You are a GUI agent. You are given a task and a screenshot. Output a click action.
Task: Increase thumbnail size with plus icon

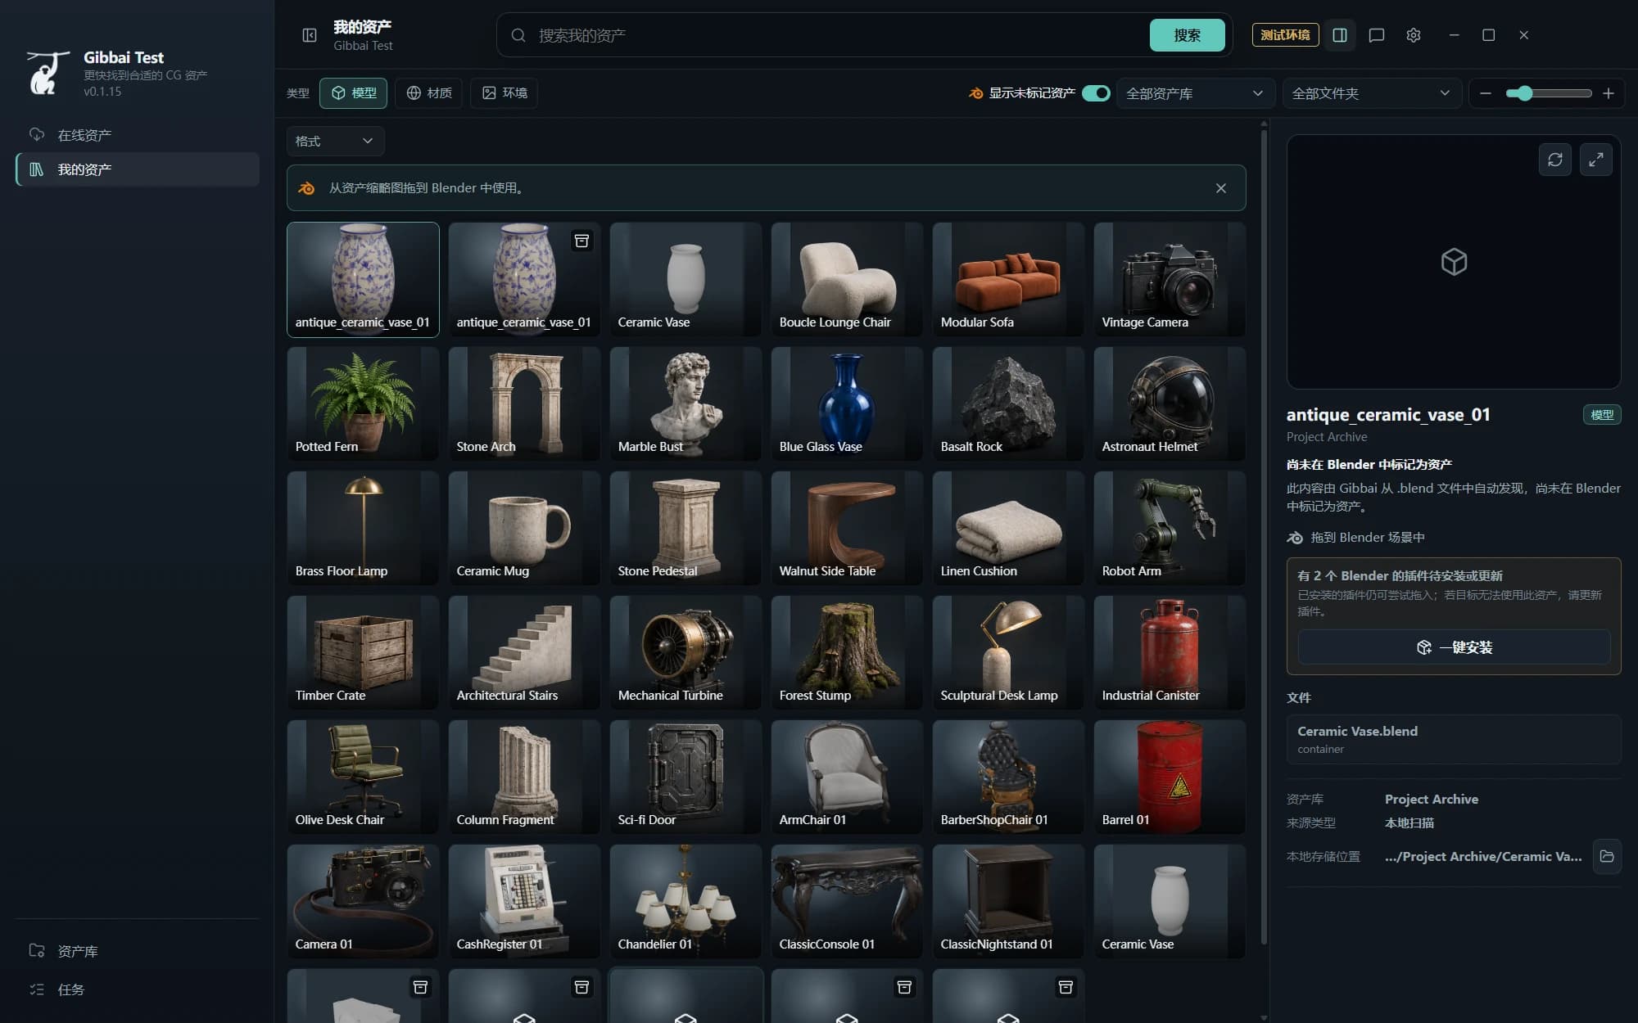[x=1609, y=93]
